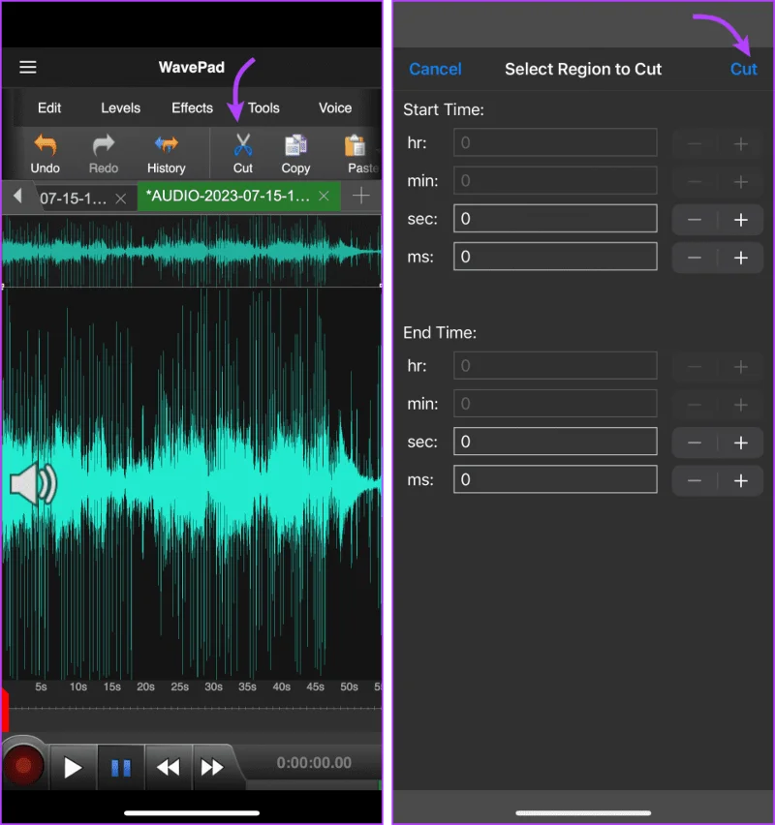Viewport: 775px width, 825px height.
Task: Click the Start Time ms field
Action: [x=555, y=257]
